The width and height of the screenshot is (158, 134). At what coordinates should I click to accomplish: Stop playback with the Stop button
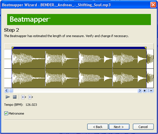pyautogui.click(x=15, y=97)
